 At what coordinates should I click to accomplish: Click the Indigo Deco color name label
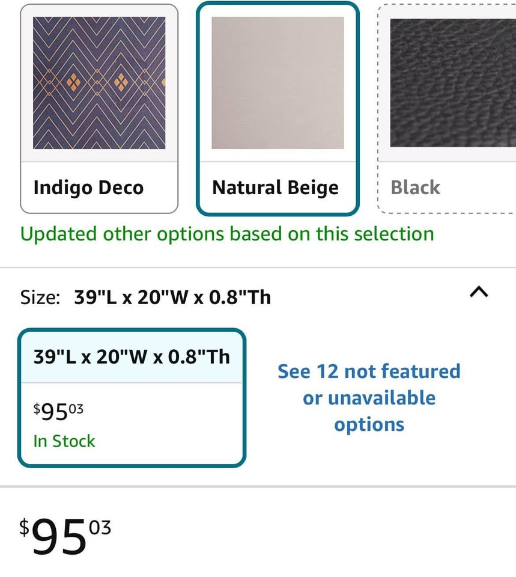pyautogui.click(x=88, y=188)
